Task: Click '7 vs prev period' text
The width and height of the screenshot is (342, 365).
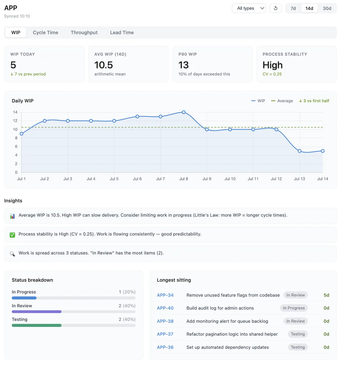Action: [x=28, y=74]
